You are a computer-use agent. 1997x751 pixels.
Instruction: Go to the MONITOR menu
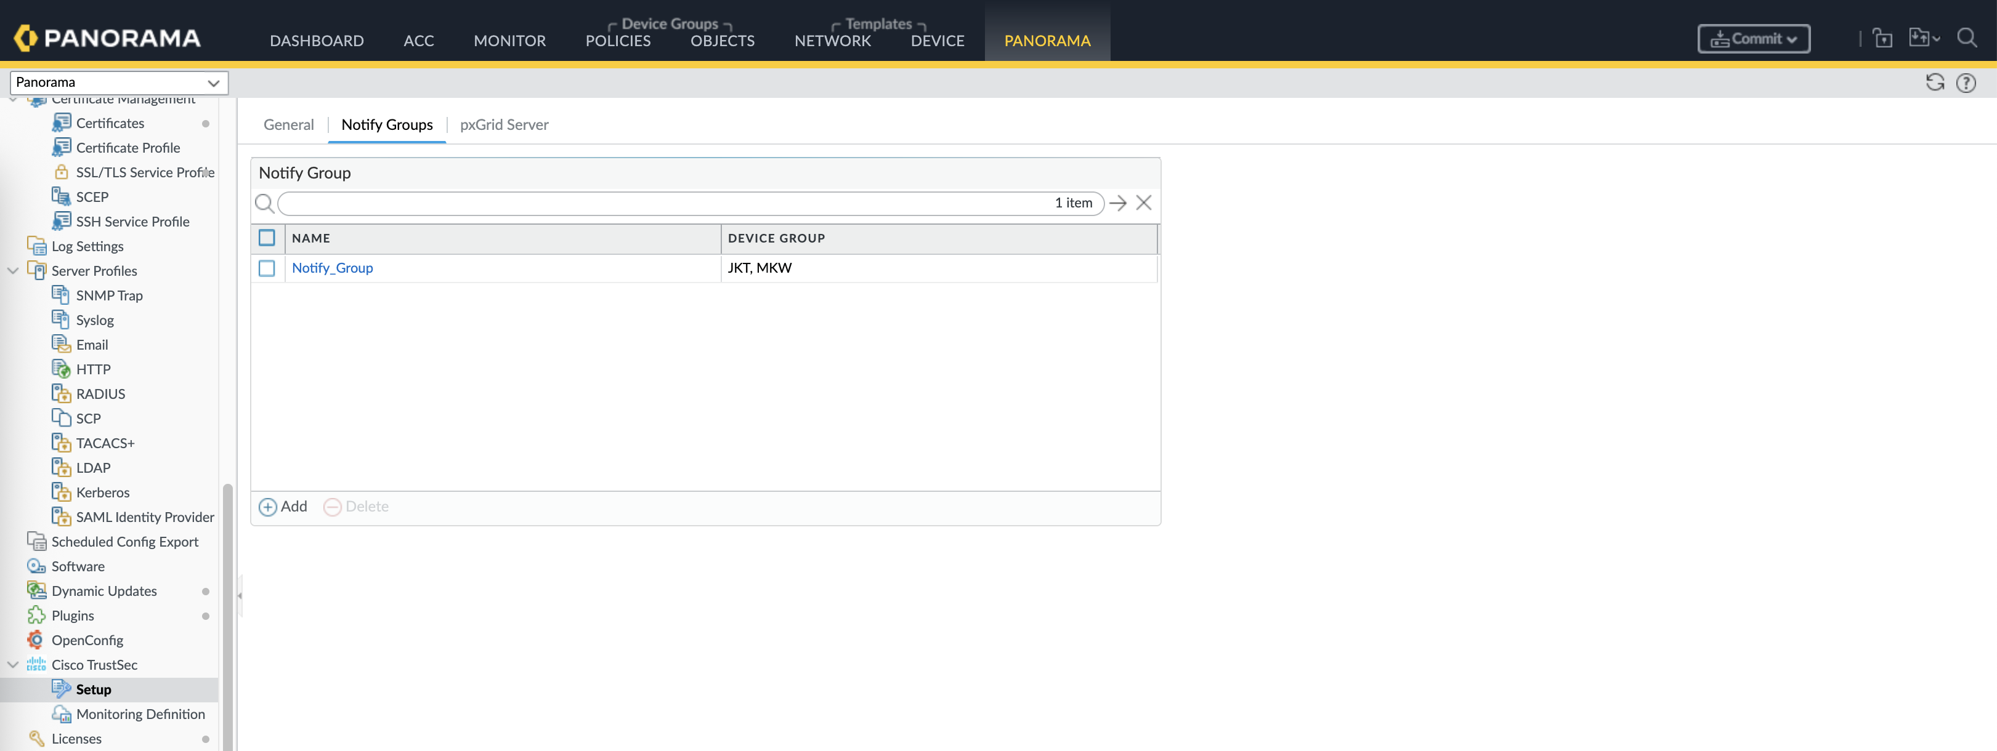click(x=509, y=40)
